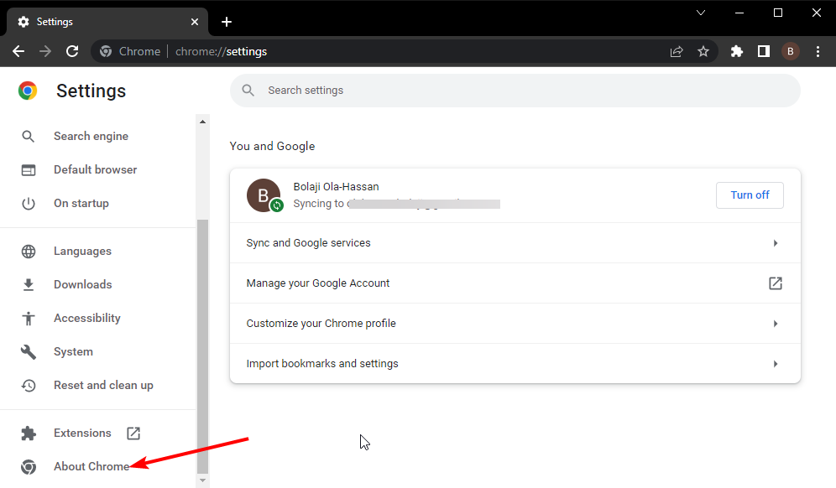Open a new tab with plus button
836x488 pixels.
click(x=227, y=22)
